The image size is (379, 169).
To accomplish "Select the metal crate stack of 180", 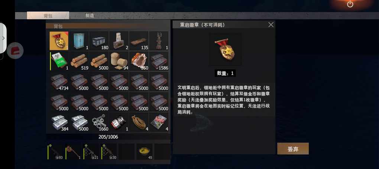I will 99,41.
